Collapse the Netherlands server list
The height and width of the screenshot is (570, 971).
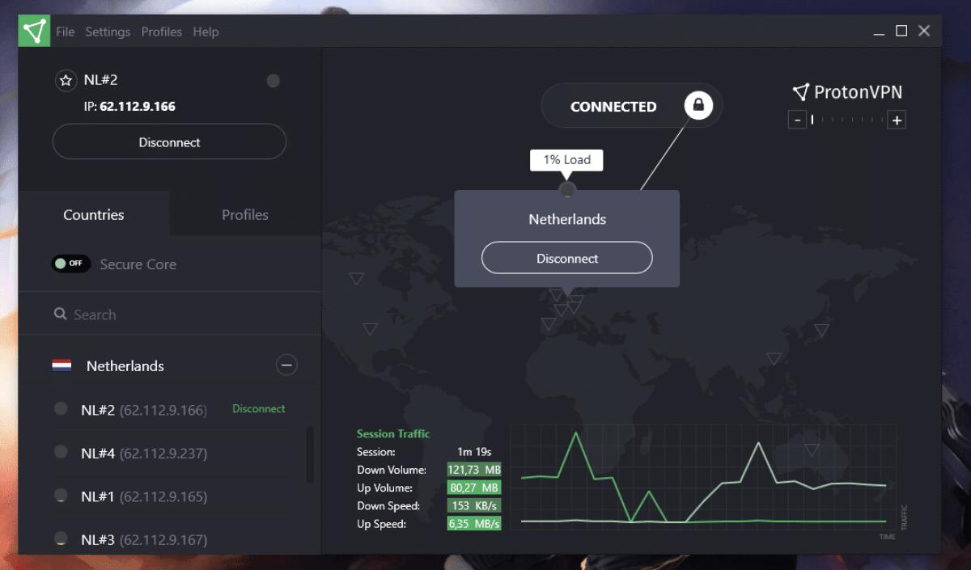[x=286, y=365]
